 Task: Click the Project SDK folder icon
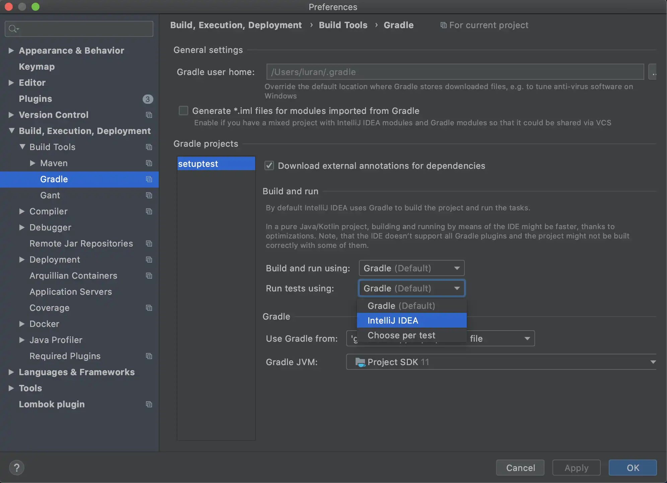click(360, 362)
